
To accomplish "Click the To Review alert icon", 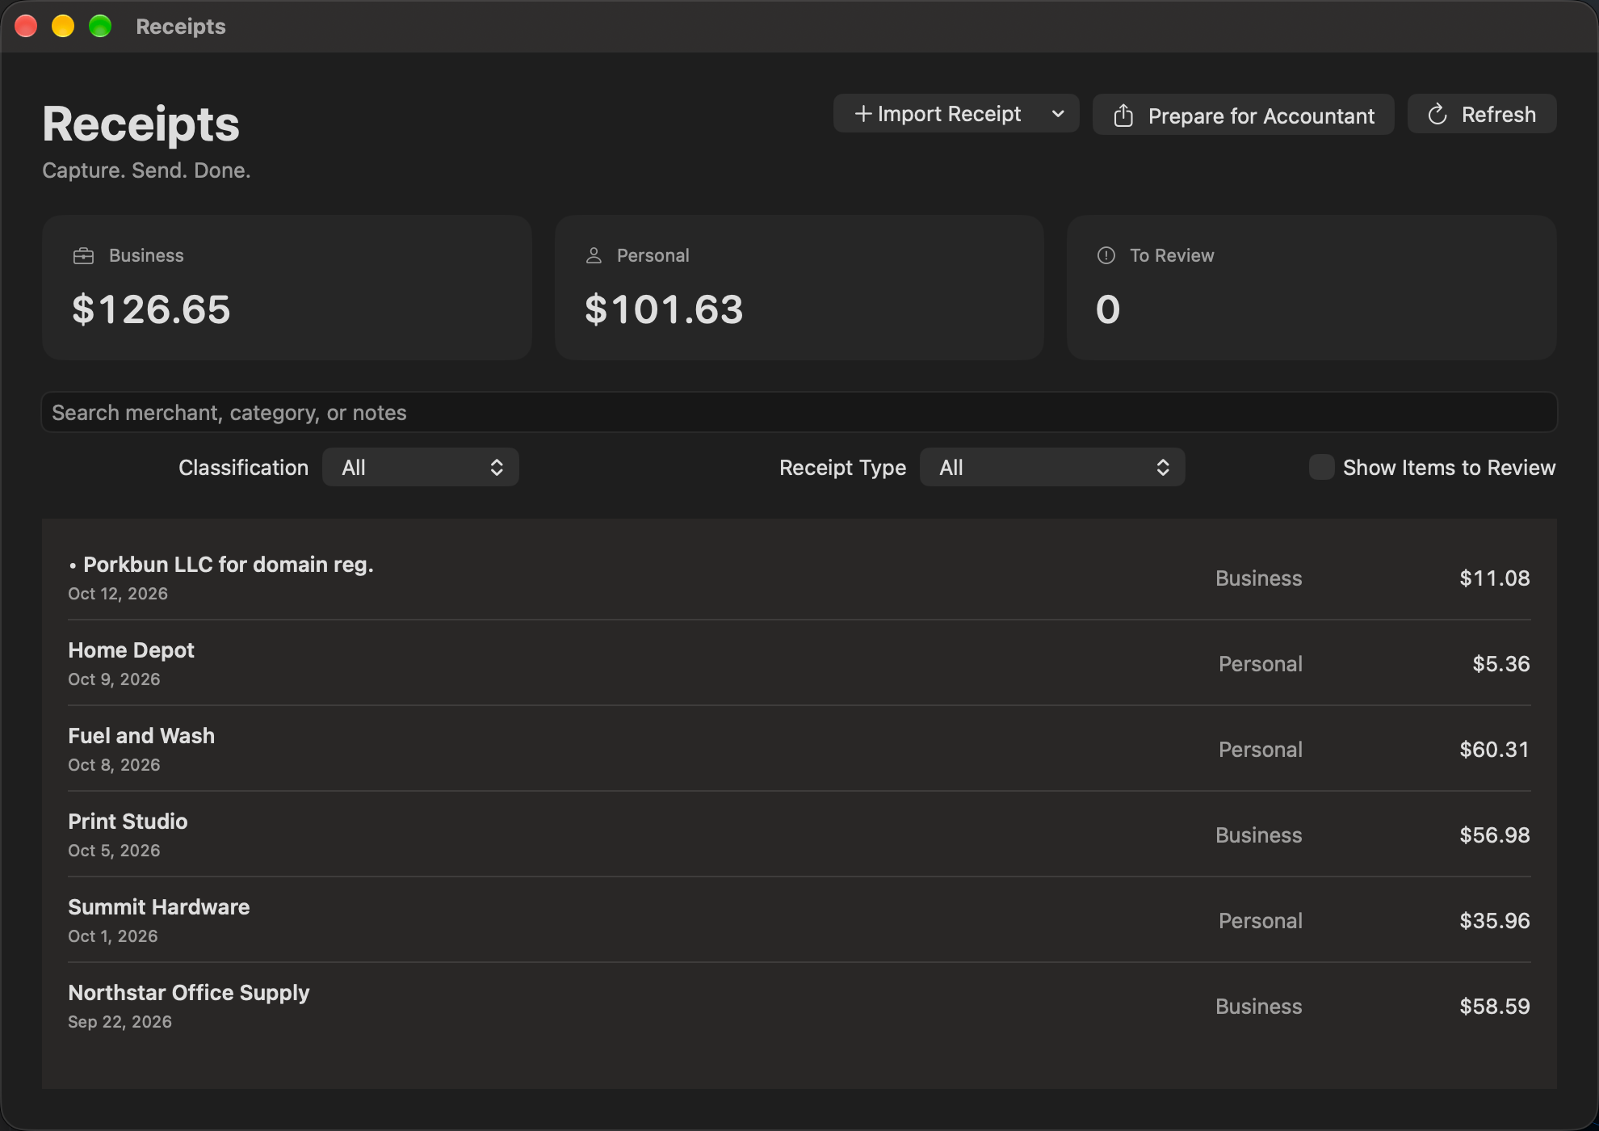I will point(1106,255).
